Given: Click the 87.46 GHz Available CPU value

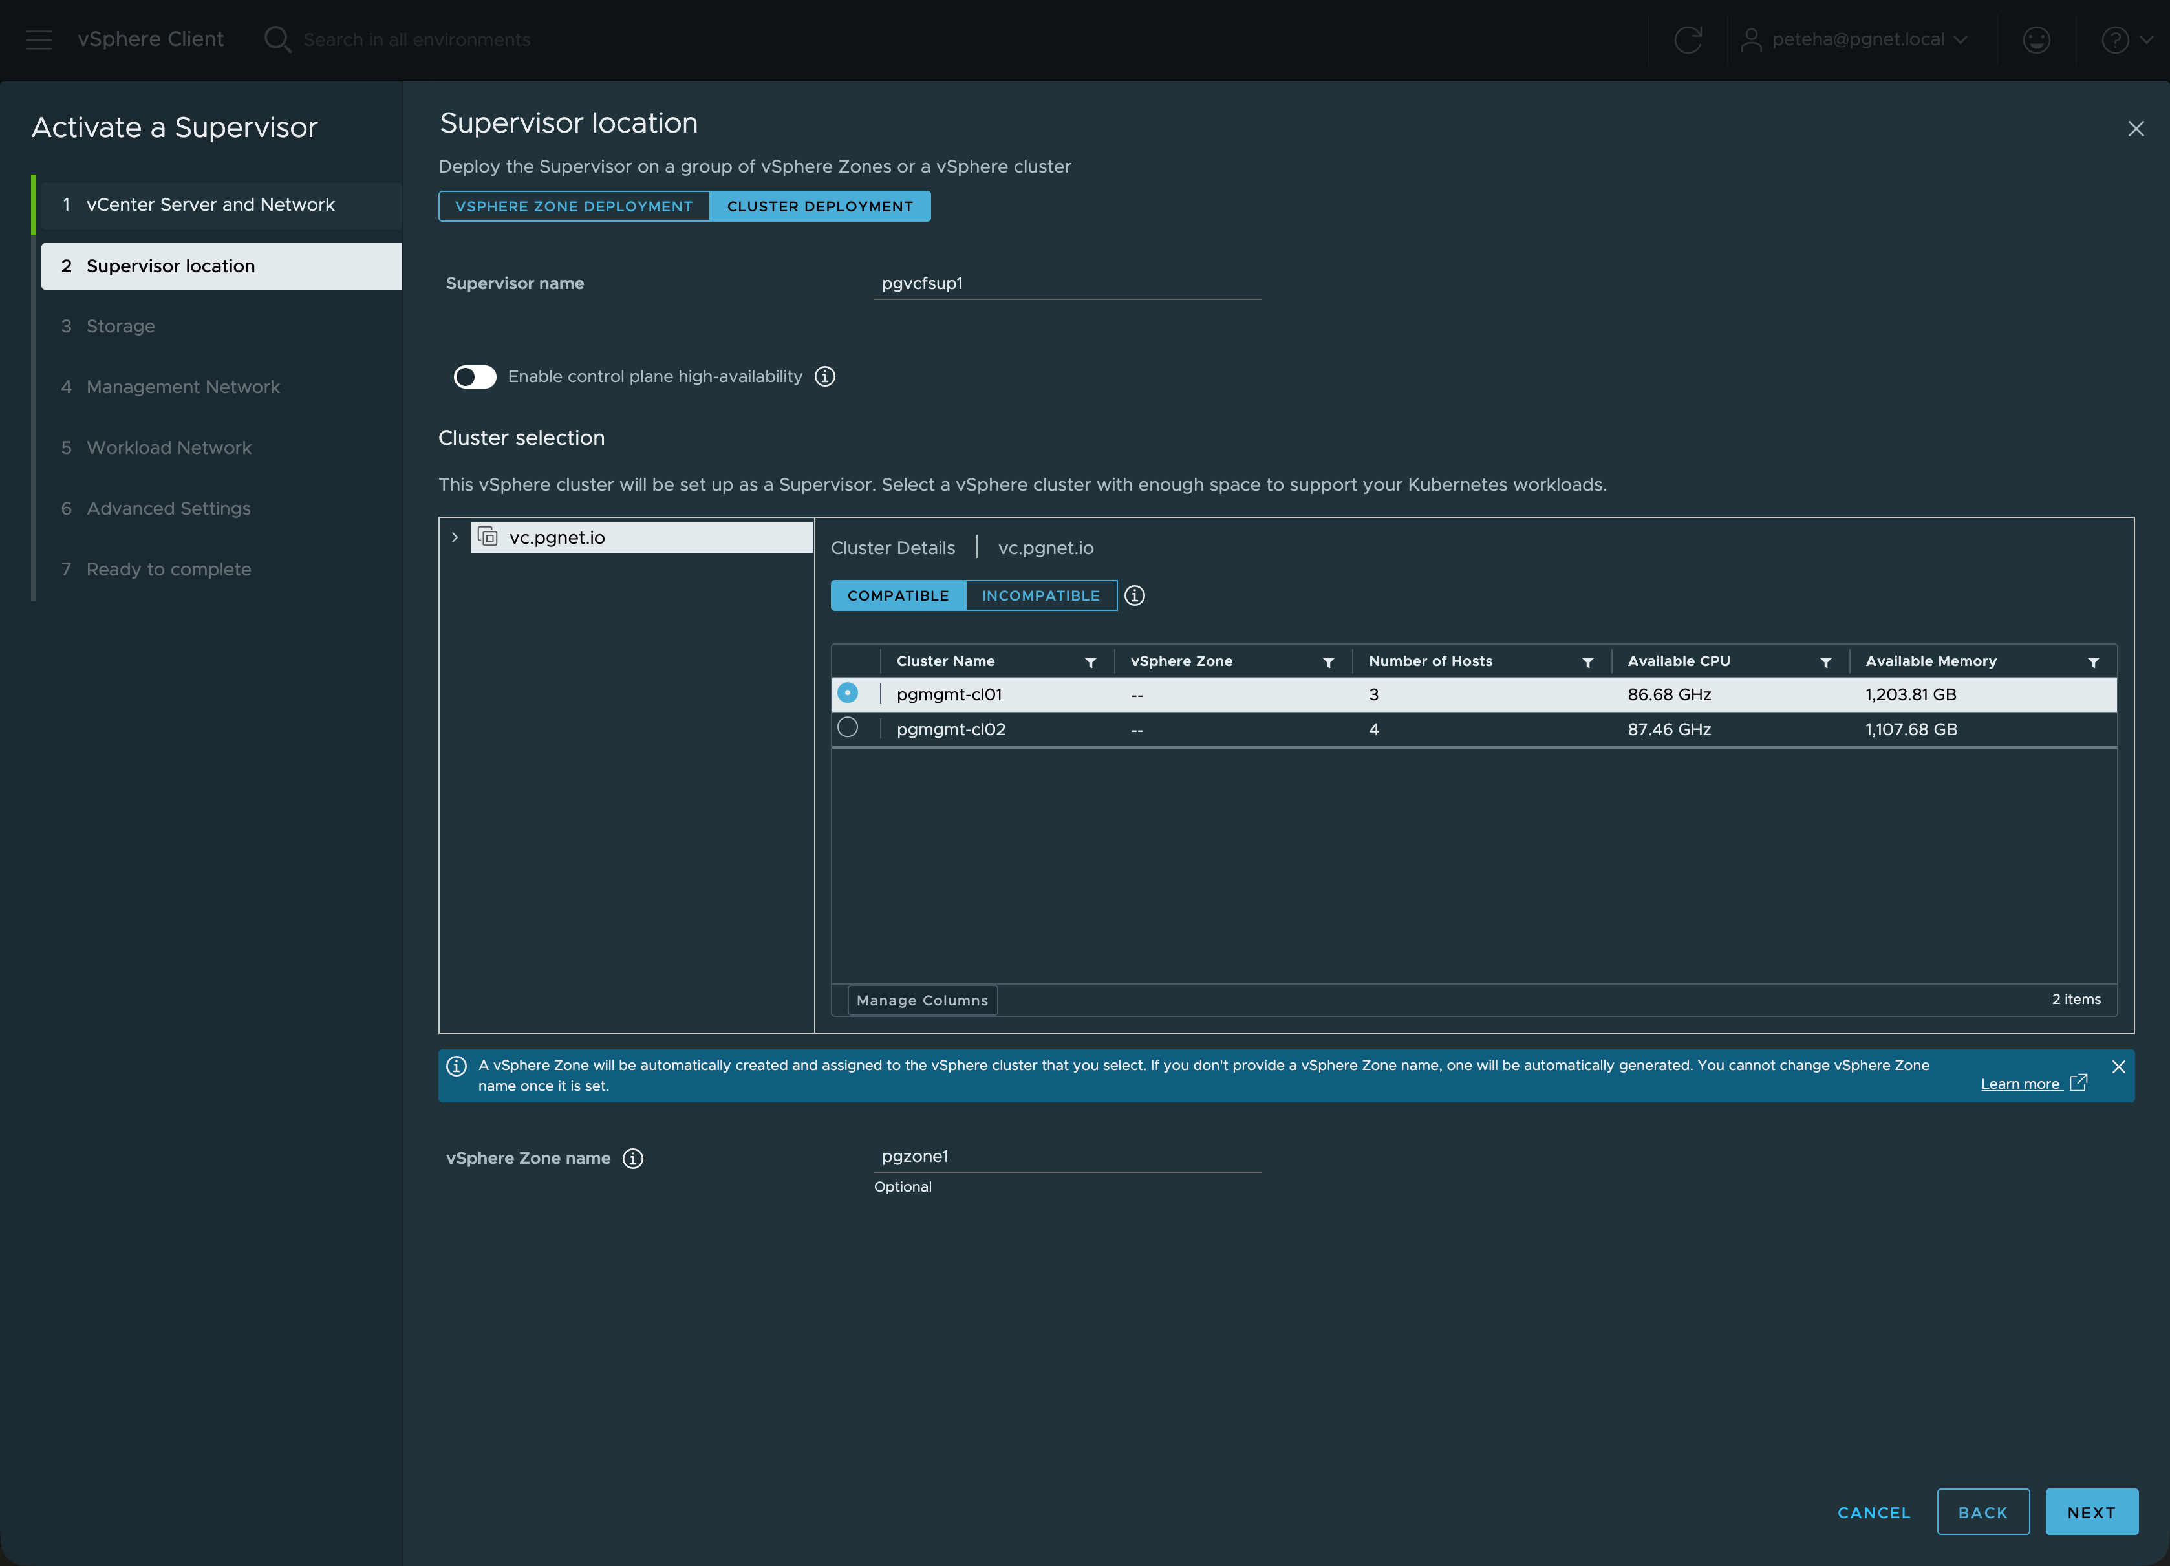Looking at the screenshot, I should tap(1670, 729).
